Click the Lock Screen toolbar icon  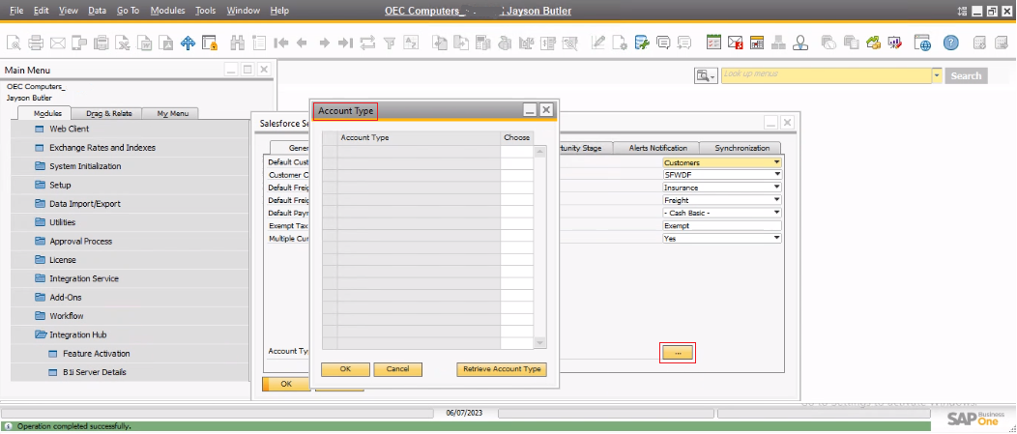click(209, 43)
